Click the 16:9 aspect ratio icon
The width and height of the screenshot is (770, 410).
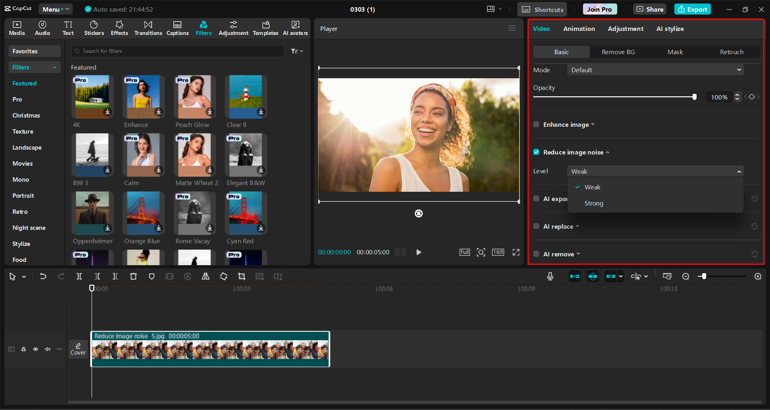click(x=498, y=252)
